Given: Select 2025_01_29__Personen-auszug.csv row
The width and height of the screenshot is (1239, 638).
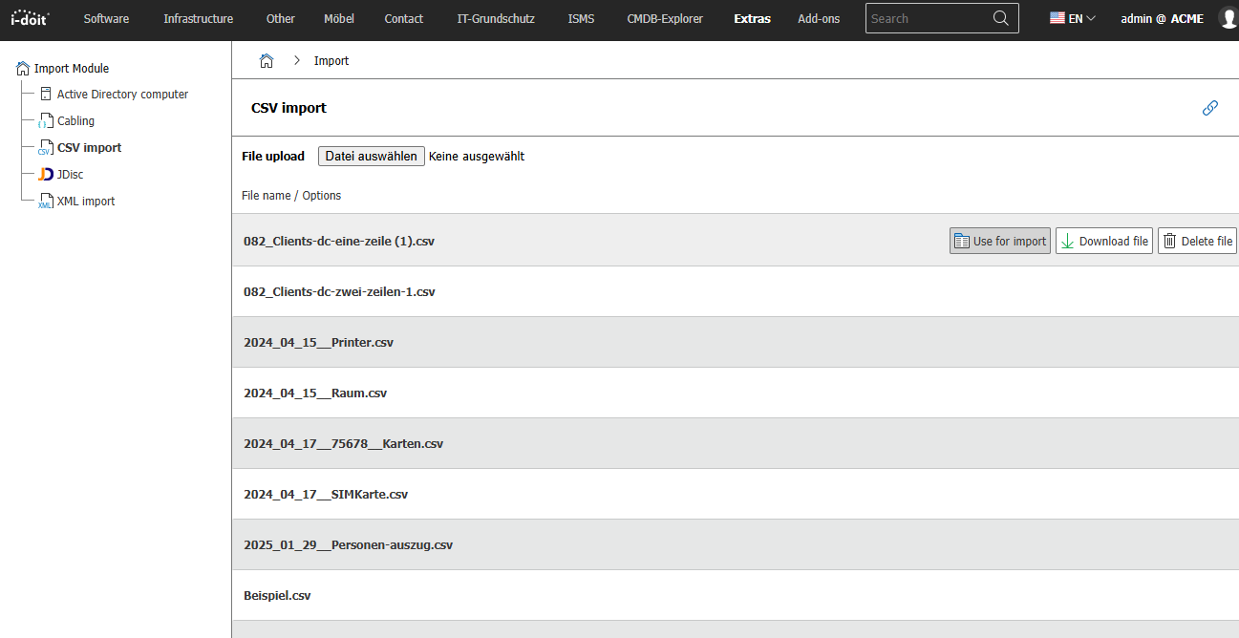Looking at the screenshot, I should [735, 544].
